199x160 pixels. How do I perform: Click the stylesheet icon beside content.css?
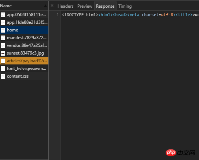pos(3,76)
